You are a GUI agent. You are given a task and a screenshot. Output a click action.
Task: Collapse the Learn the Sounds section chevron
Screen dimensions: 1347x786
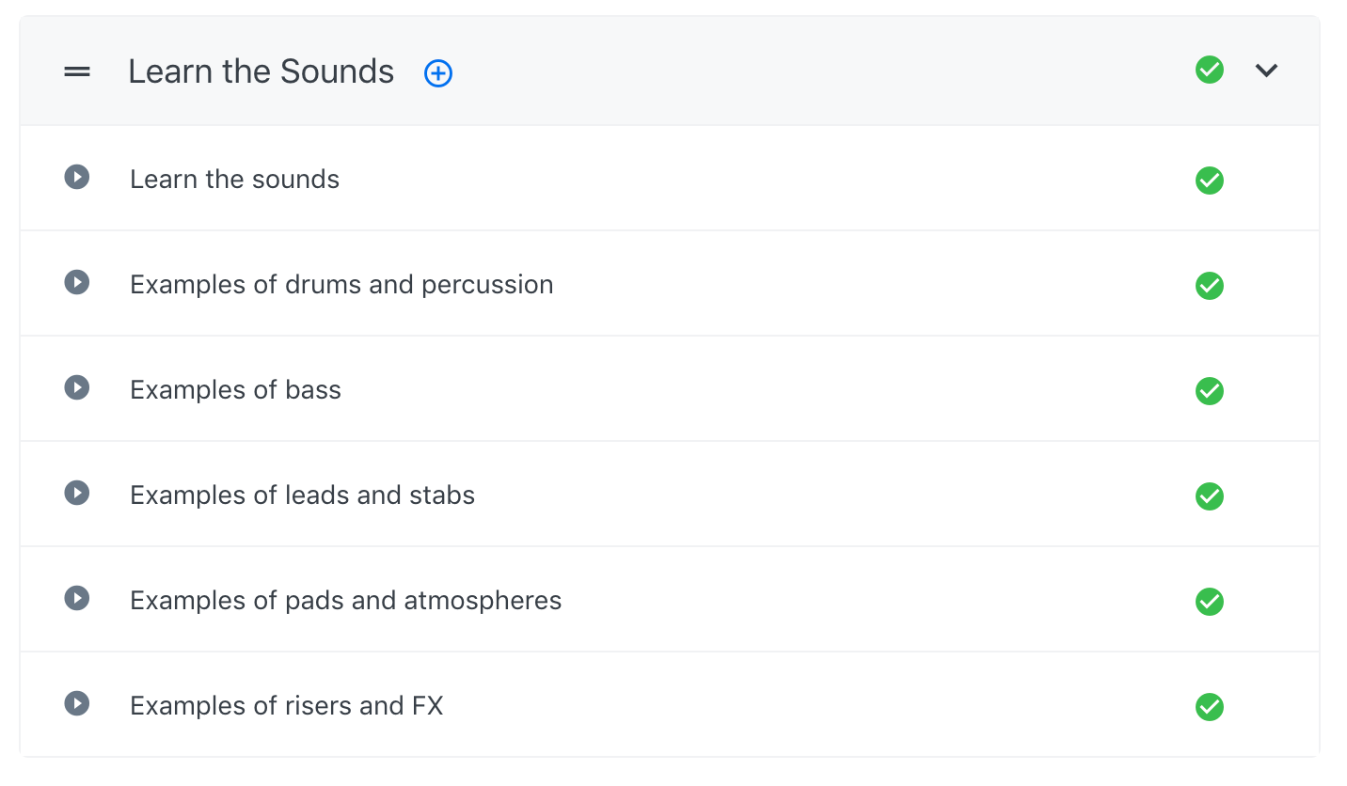1266,71
